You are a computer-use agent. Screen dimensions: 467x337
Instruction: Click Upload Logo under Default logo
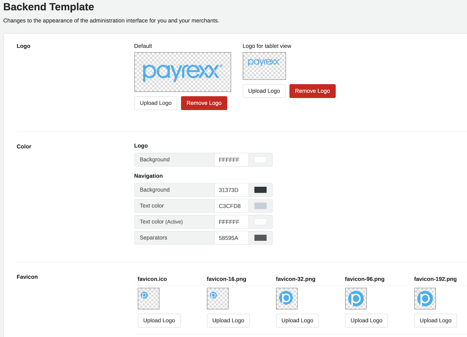coord(156,103)
